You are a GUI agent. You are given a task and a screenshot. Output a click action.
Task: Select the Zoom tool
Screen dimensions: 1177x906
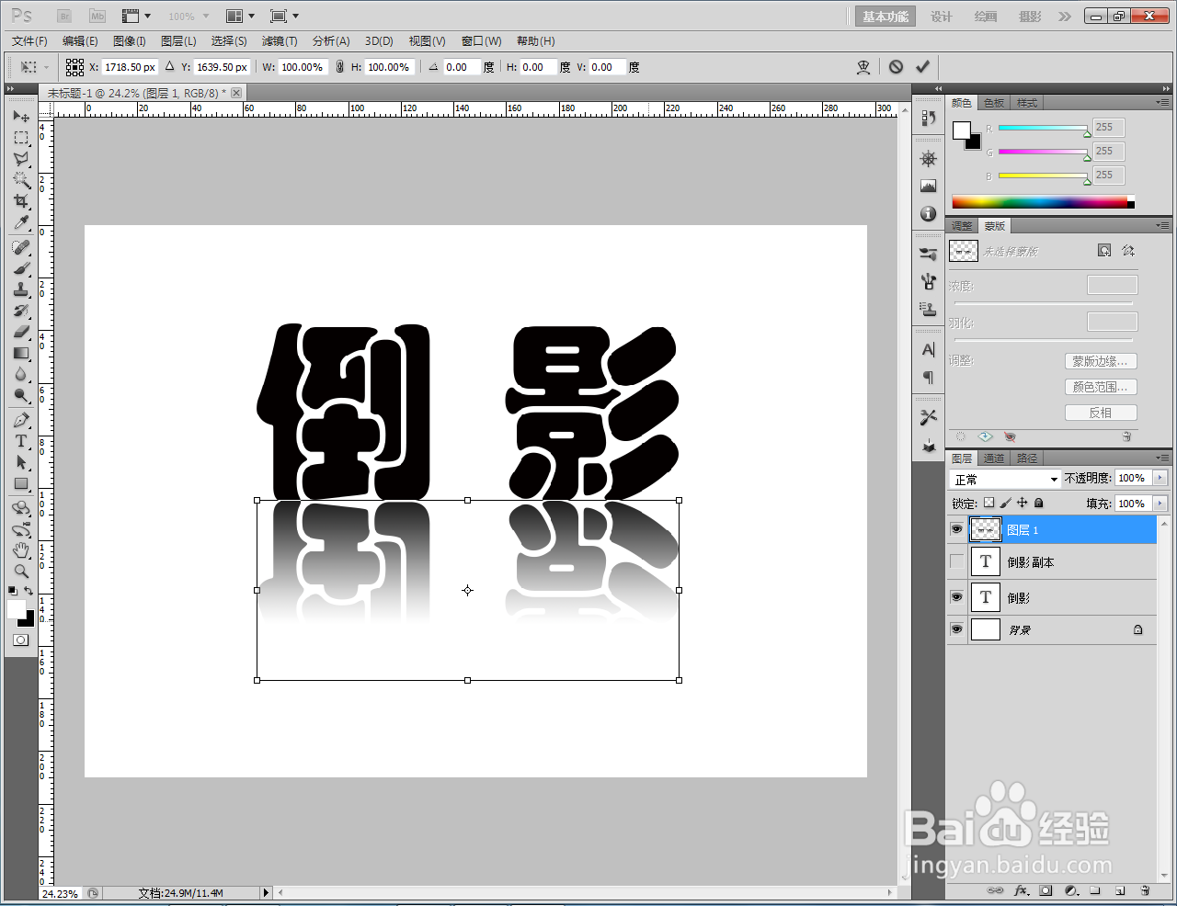click(20, 571)
